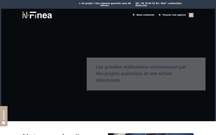
Task: Go to Trouver une agence
Action: tap(174, 15)
